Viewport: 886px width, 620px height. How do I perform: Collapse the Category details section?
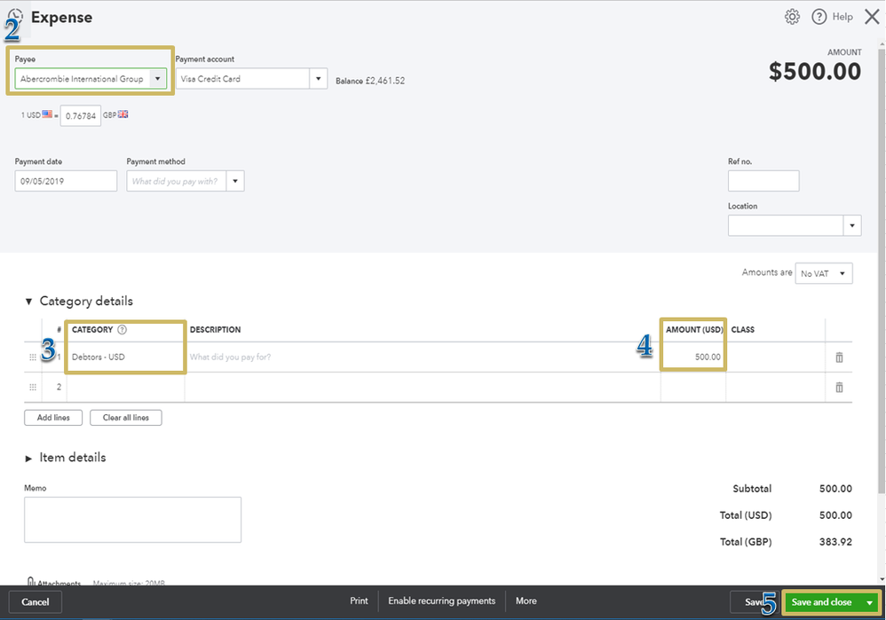point(28,302)
